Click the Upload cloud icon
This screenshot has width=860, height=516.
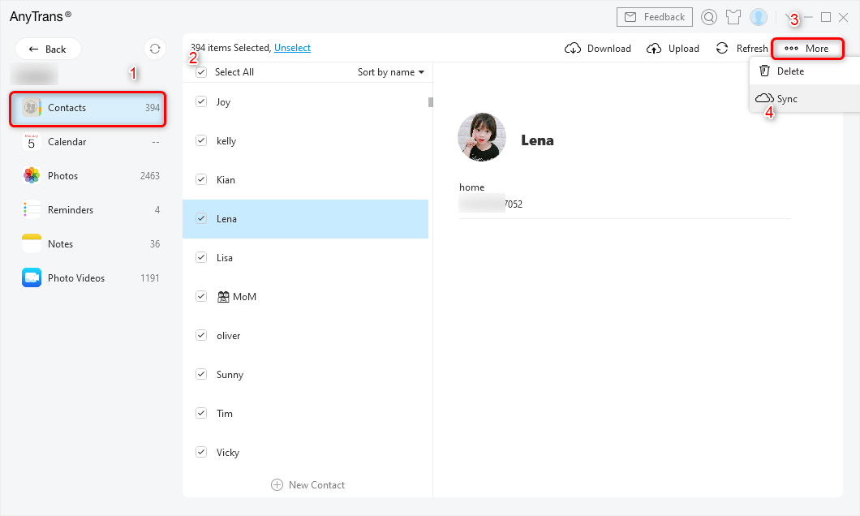tap(654, 48)
